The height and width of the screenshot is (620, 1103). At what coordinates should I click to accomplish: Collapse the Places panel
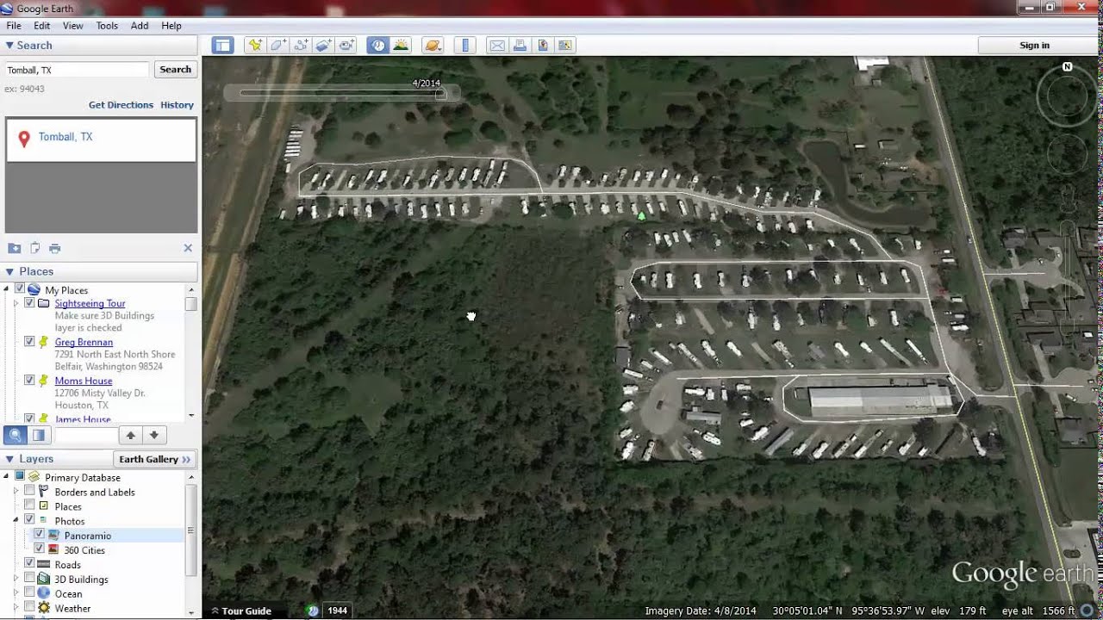pos(9,271)
